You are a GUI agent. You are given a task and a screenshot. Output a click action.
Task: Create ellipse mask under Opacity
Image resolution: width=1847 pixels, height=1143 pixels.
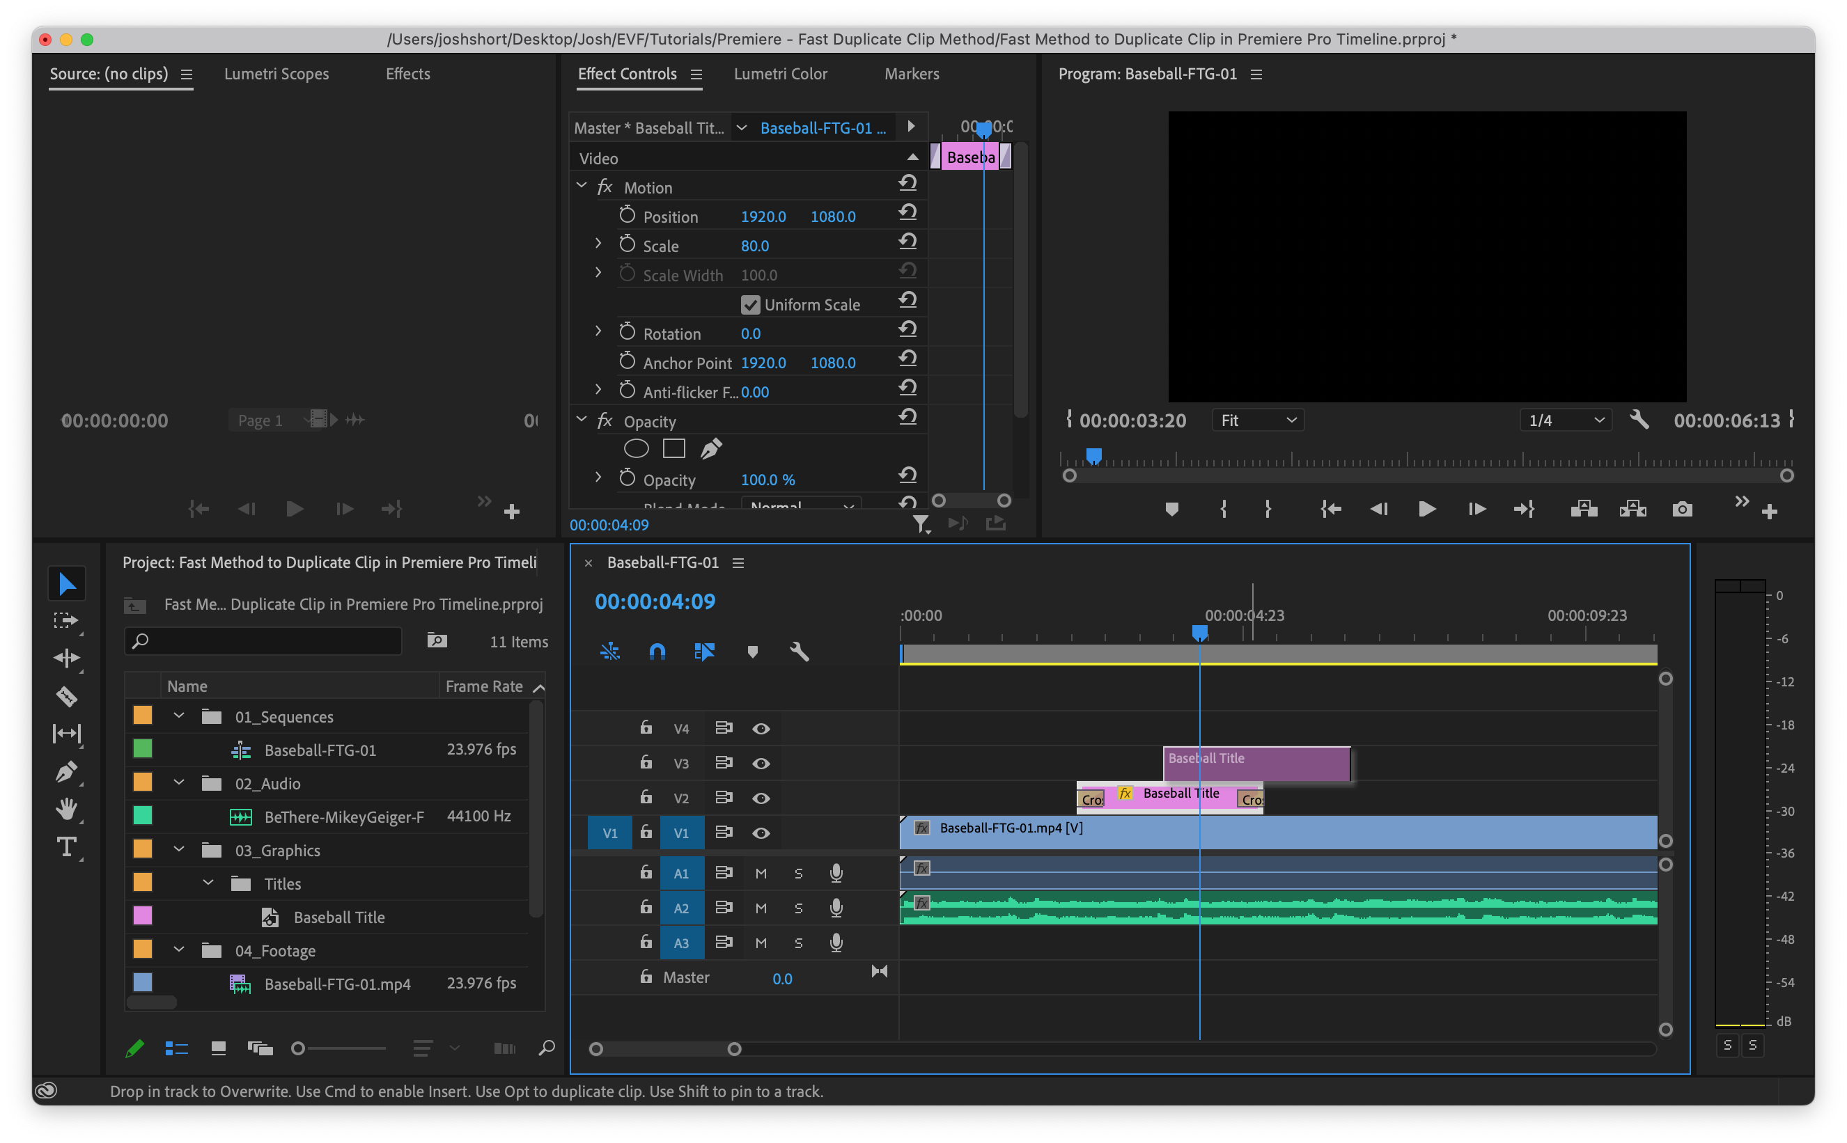click(x=636, y=449)
